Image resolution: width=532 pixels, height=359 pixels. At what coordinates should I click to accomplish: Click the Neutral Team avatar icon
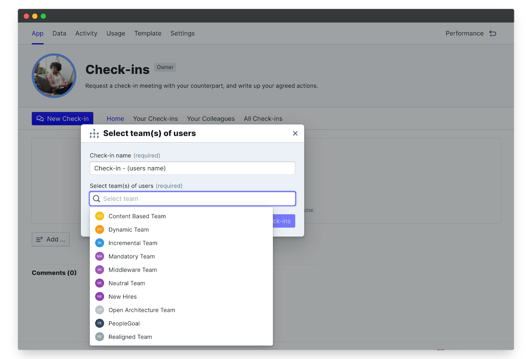pos(100,283)
